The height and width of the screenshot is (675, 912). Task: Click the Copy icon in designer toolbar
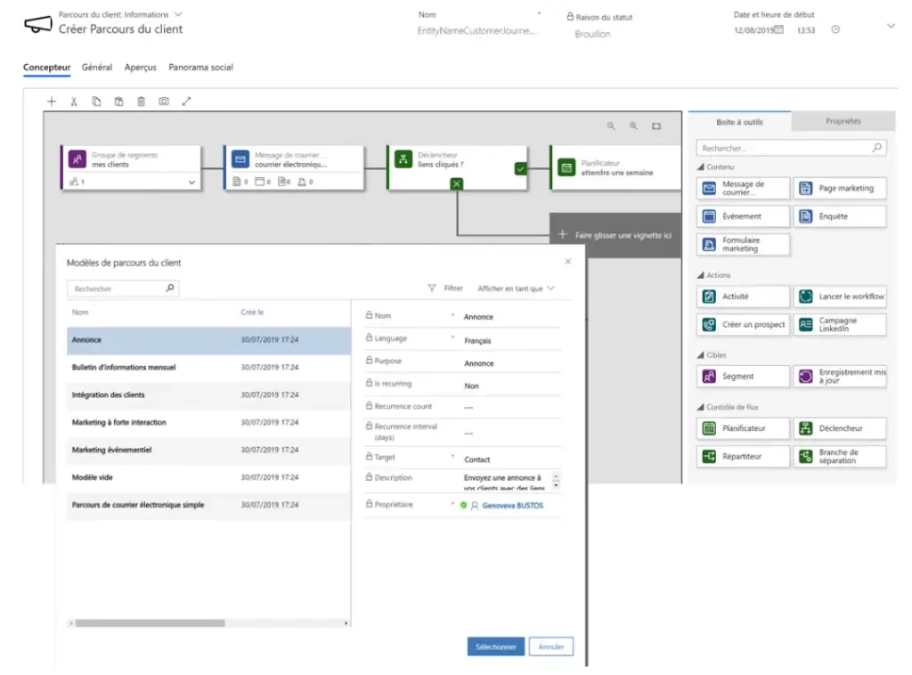point(96,102)
